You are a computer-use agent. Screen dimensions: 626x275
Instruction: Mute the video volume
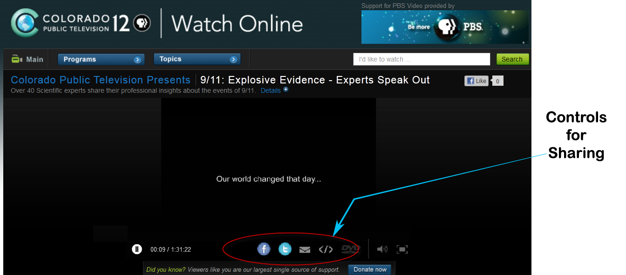click(x=382, y=249)
